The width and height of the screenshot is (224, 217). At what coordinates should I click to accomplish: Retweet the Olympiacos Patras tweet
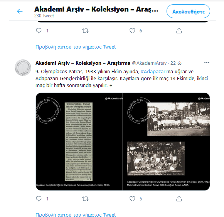pos(85,199)
